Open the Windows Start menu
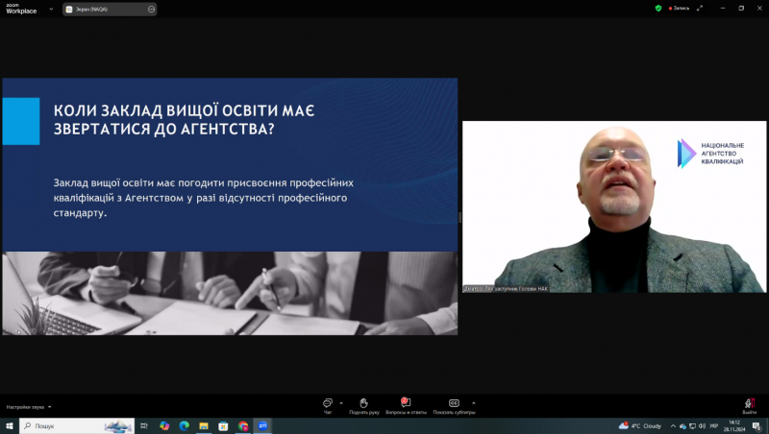 (x=10, y=425)
